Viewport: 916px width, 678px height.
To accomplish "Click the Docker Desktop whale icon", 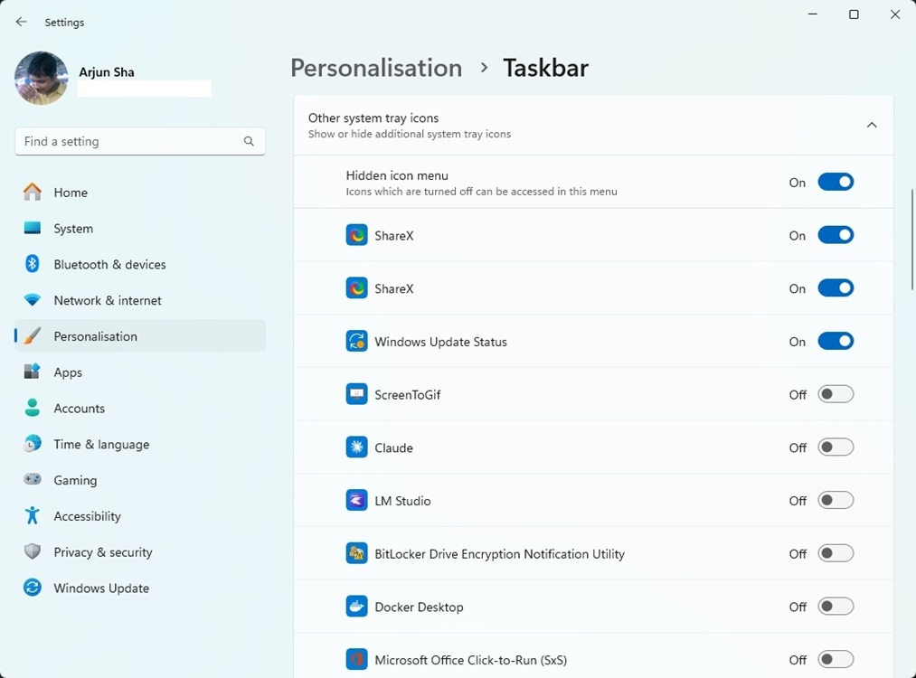I will (356, 606).
